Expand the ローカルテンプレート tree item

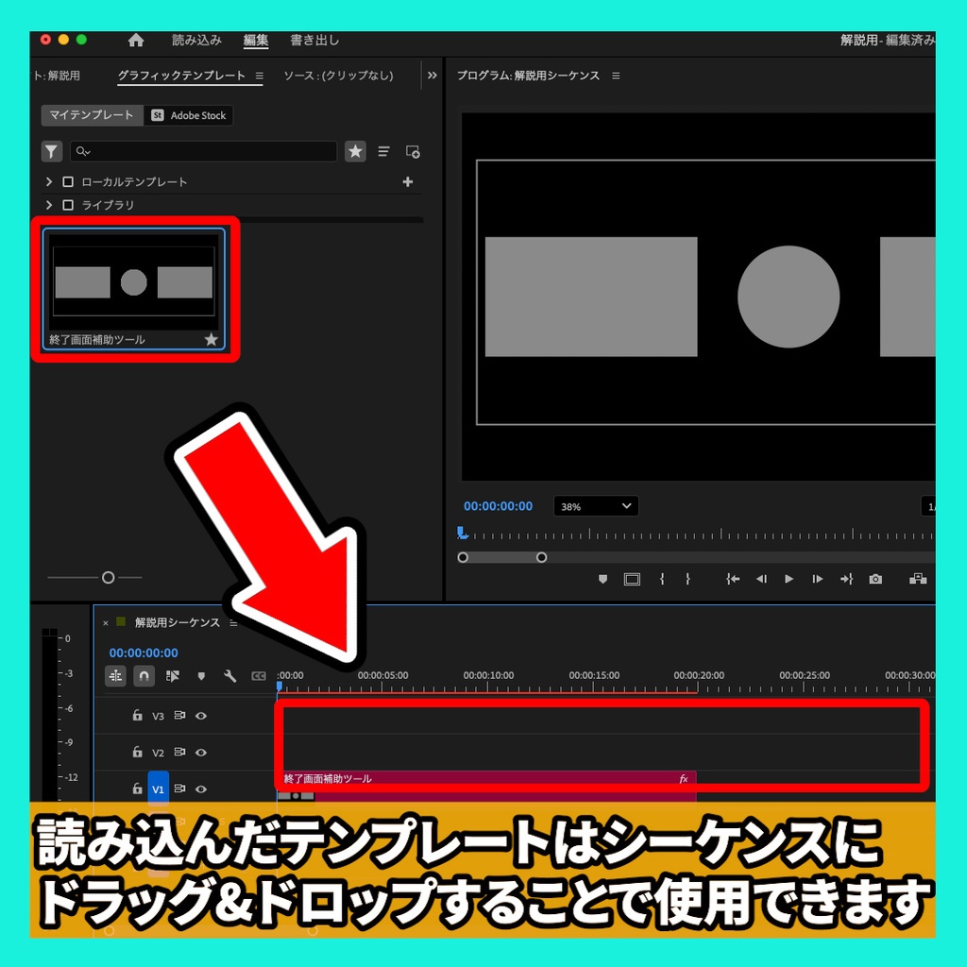pos(48,181)
